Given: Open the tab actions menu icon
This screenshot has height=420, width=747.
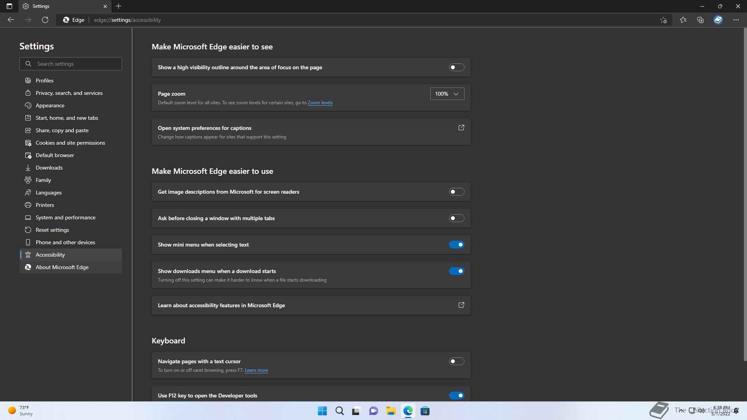Looking at the screenshot, I should (x=9, y=6).
